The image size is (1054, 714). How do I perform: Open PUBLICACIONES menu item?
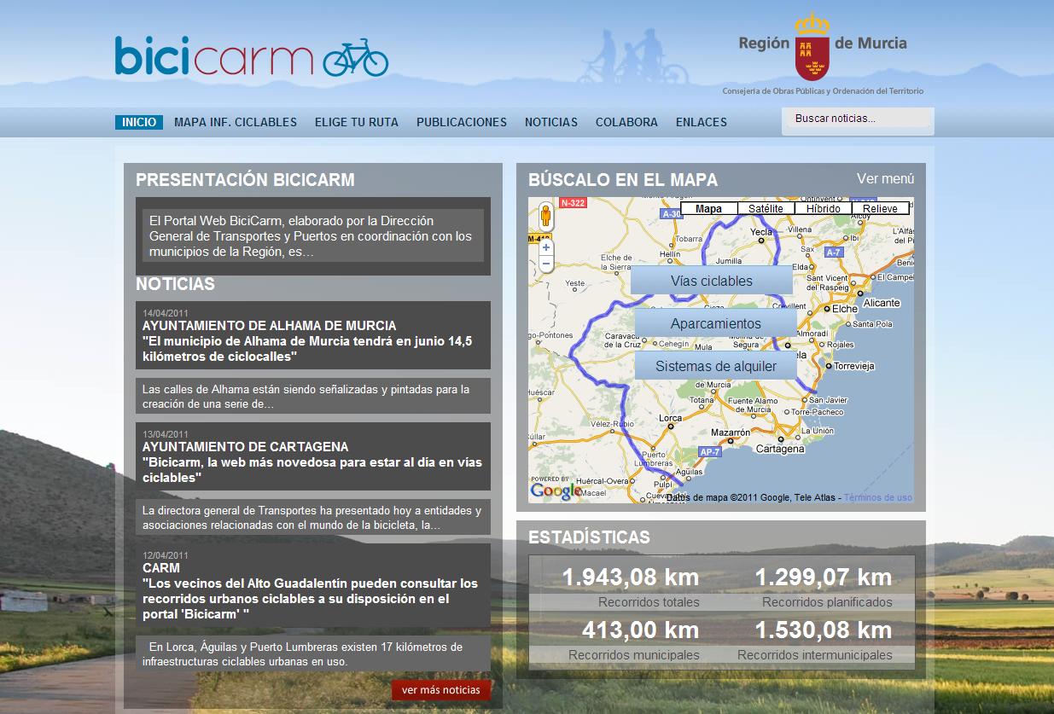coord(462,122)
